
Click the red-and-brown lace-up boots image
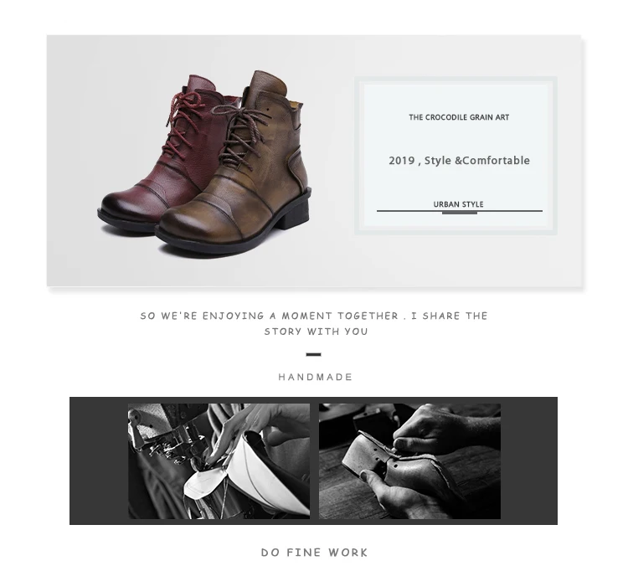tap(204, 162)
